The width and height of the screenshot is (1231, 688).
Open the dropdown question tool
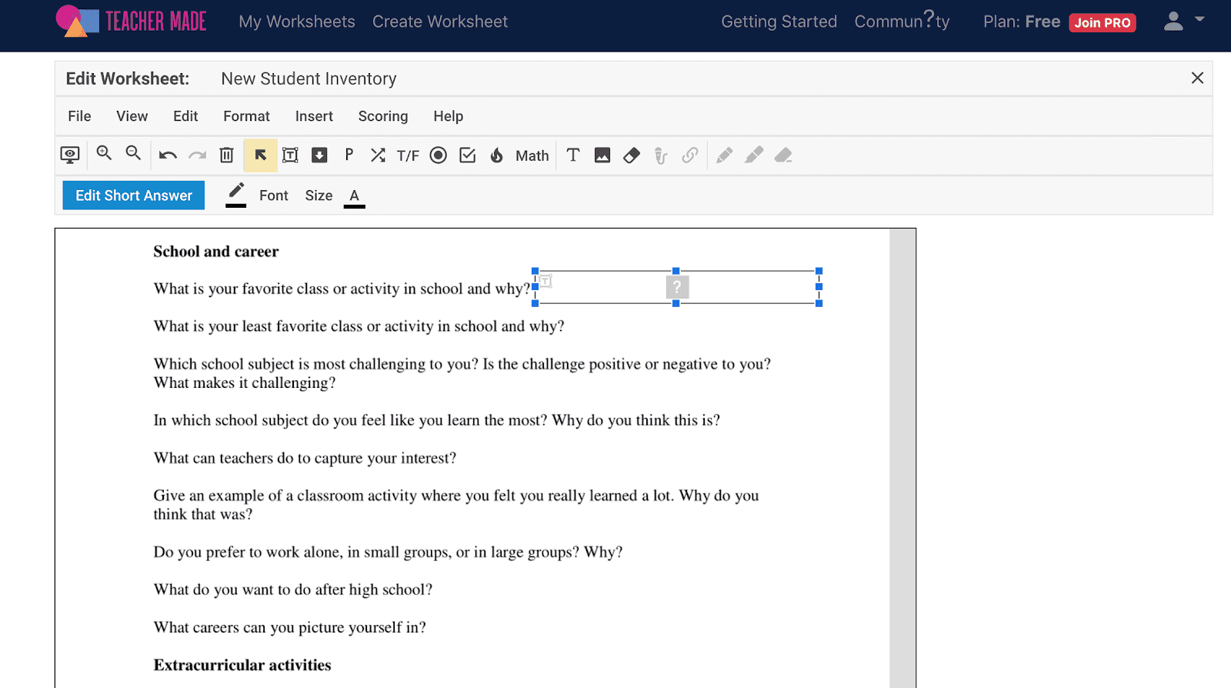point(319,155)
